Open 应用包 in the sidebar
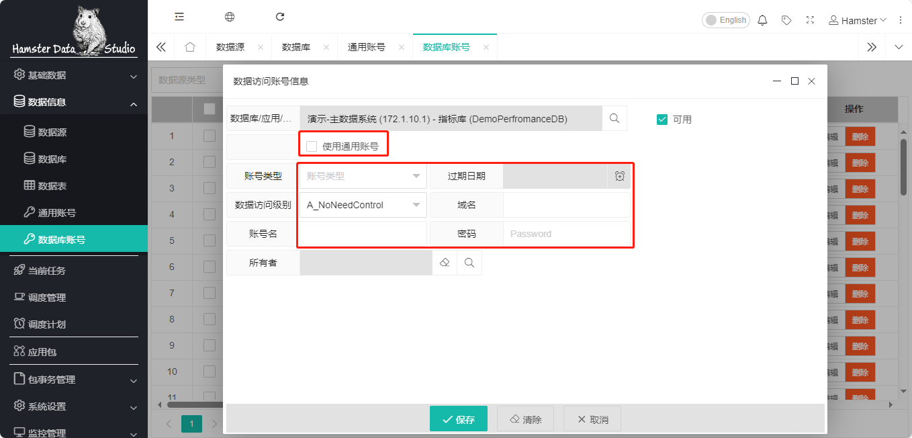Image resolution: width=912 pixels, height=438 pixels. pyautogui.click(x=74, y=351)
